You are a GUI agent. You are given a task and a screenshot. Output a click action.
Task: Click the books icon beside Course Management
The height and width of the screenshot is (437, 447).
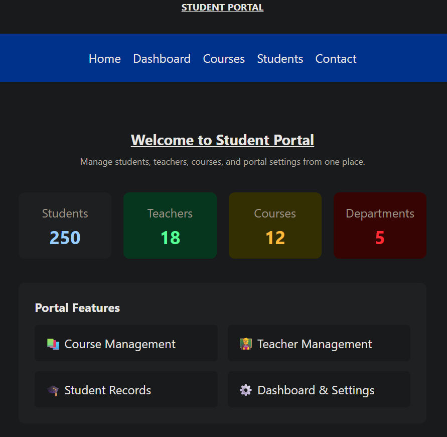[x=53, y=344]
